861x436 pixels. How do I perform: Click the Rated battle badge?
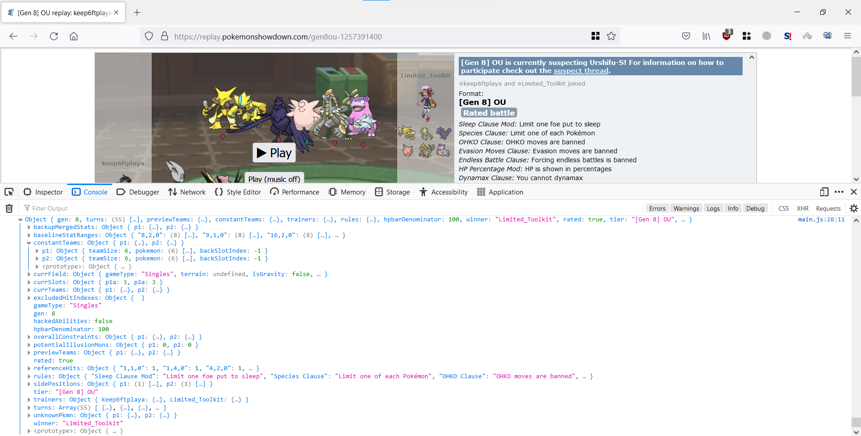pos(489,113)
